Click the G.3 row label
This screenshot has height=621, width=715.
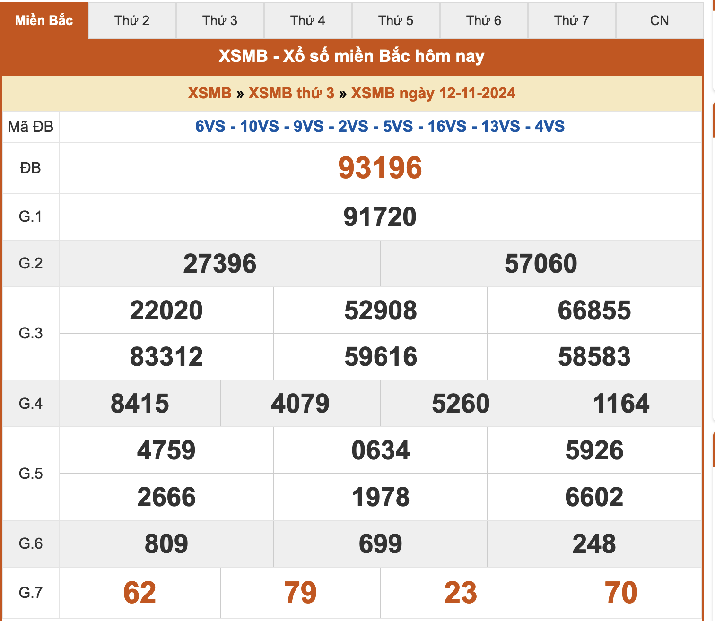click(x=31, y=333)
